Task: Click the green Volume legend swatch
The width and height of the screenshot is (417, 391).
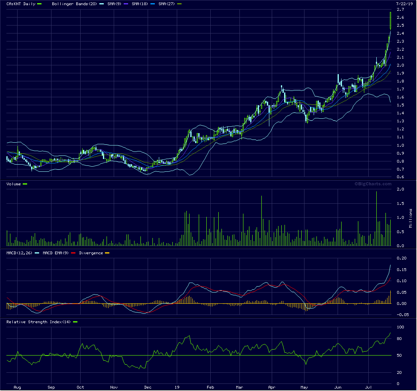Action: pyautogui.click(x=25, y=184)
